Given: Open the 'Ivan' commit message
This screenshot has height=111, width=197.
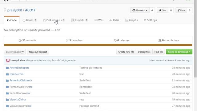Looking at the screenshot, I should click(82, 74).
